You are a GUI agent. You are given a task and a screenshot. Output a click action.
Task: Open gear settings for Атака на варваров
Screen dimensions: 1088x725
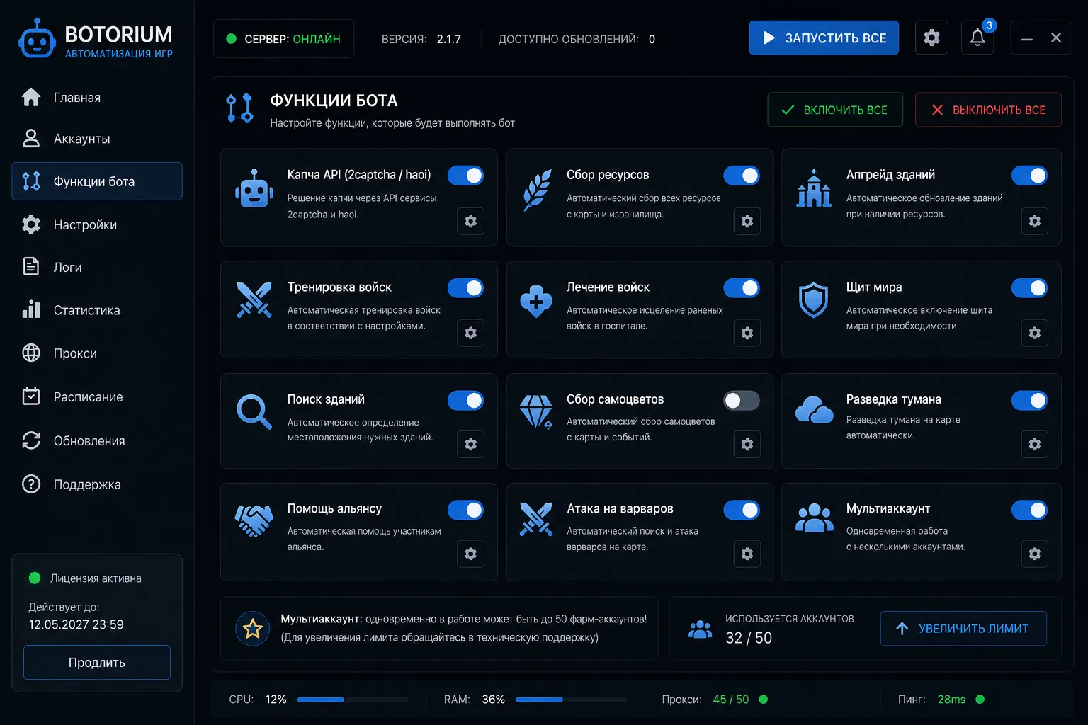coord(747,554)
